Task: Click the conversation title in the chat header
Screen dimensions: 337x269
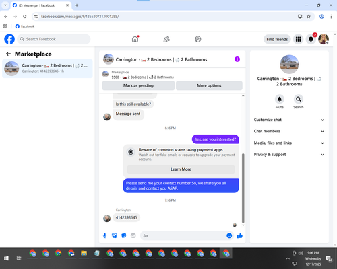Action: click(x=161, y=59)
